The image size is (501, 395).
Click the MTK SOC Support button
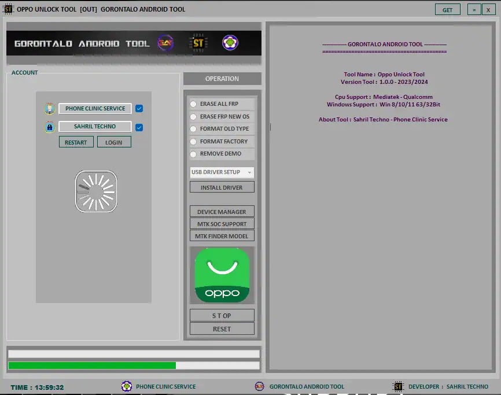(222, 224)
